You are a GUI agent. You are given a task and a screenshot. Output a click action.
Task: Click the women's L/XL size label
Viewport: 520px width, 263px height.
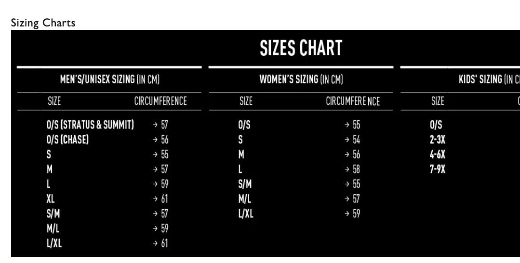pos(246,213)
